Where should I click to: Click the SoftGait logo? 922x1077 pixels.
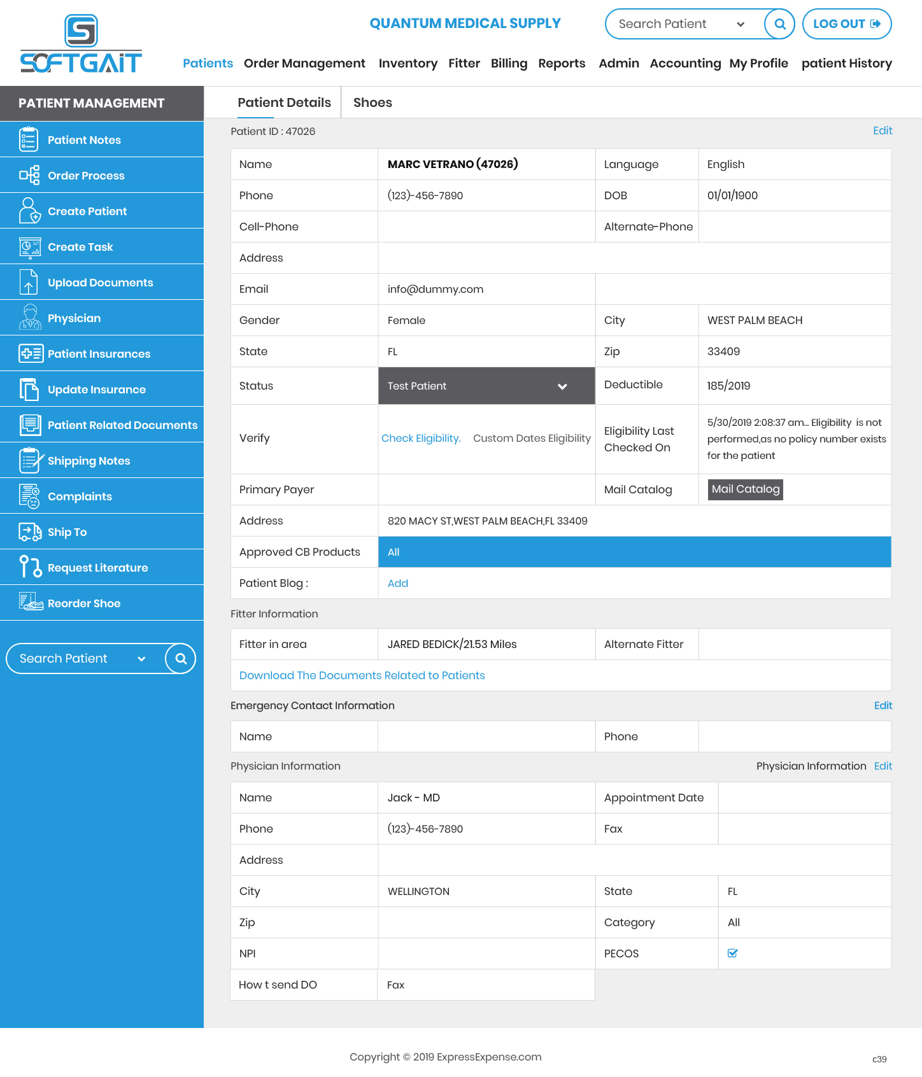click(x=81, y=44)
